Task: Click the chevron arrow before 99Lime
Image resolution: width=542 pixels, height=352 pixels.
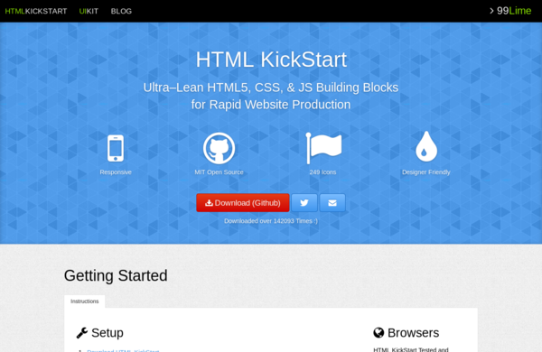Action: pos(491,11)
